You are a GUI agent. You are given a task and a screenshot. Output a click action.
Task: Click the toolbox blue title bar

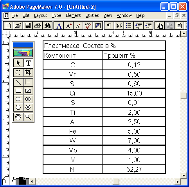coord(23,45)
